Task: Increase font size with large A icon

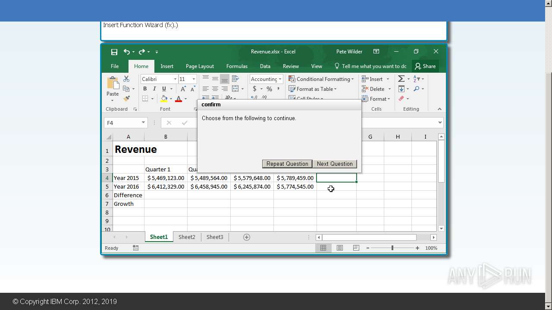Action: point(183,89)
